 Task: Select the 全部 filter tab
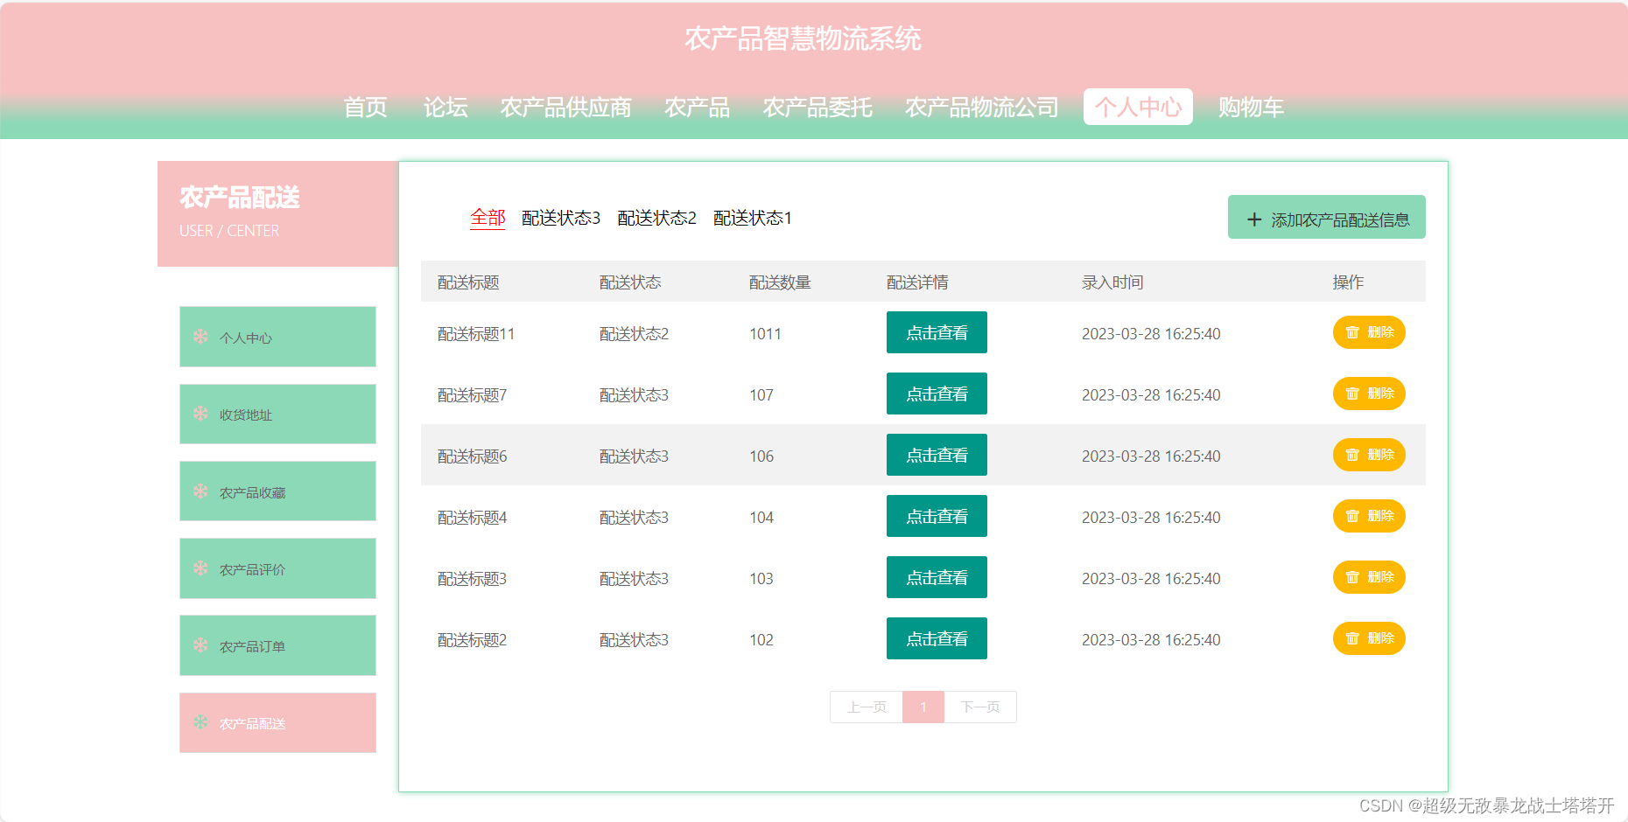(x=488, y=218)
